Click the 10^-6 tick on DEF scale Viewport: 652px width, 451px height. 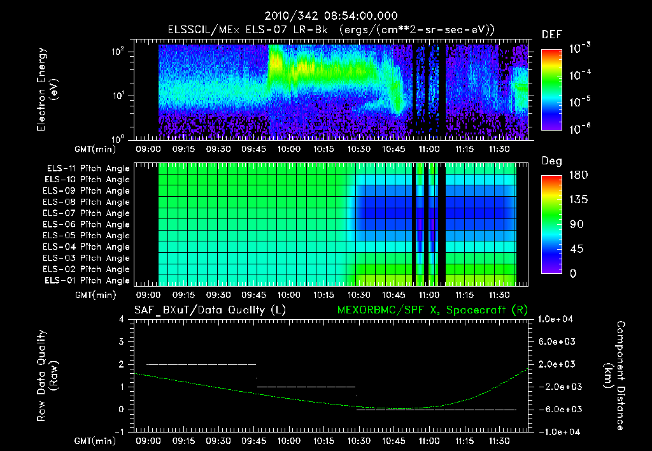tap(579, 129)
